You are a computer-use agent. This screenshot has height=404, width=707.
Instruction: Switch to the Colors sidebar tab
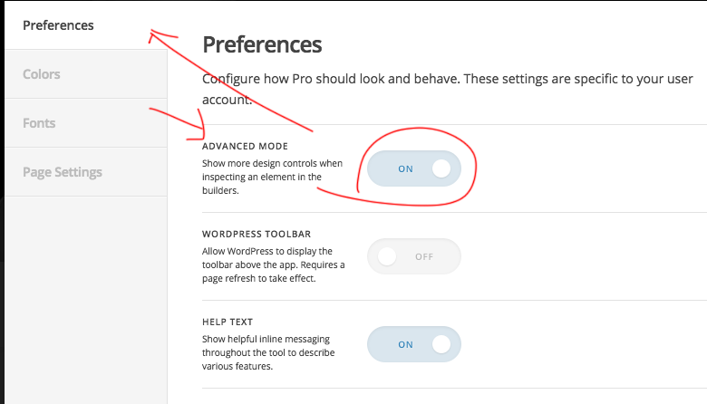[86, 74]
